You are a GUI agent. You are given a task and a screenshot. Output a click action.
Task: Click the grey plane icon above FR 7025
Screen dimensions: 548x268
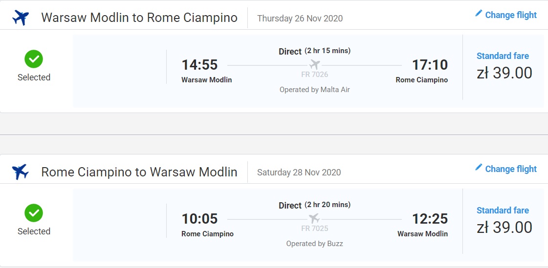[314, 218]
